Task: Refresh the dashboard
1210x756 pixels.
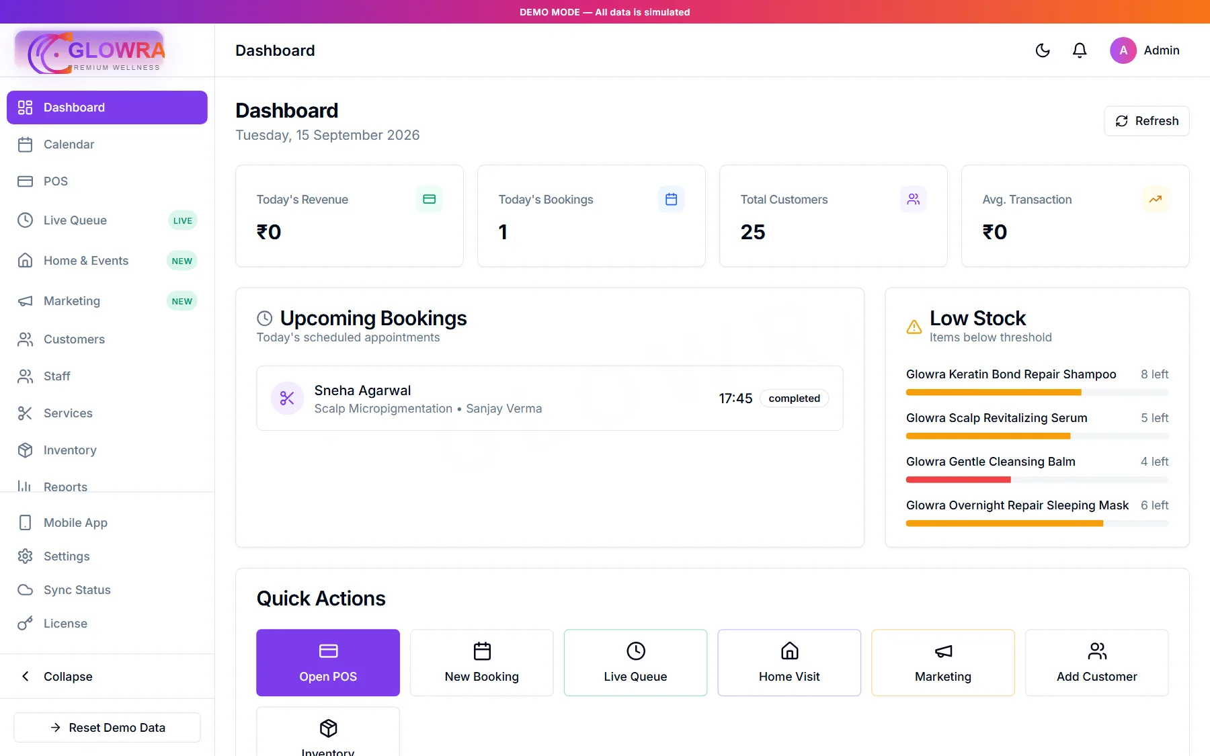Action: pos(1147,121)
